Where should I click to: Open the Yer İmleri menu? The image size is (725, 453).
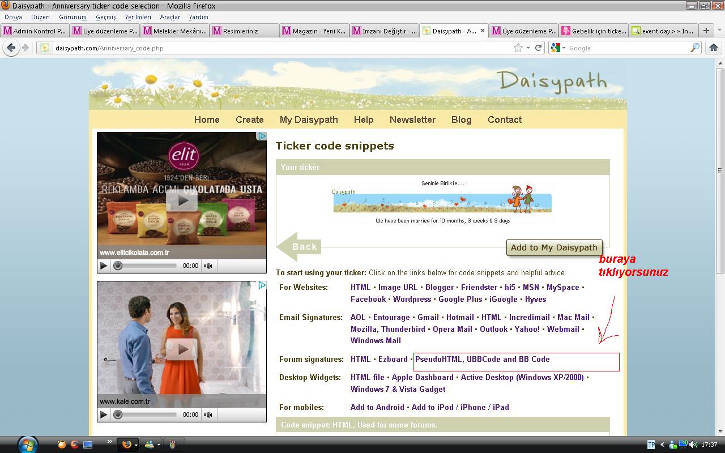click(x=138, y=17)
